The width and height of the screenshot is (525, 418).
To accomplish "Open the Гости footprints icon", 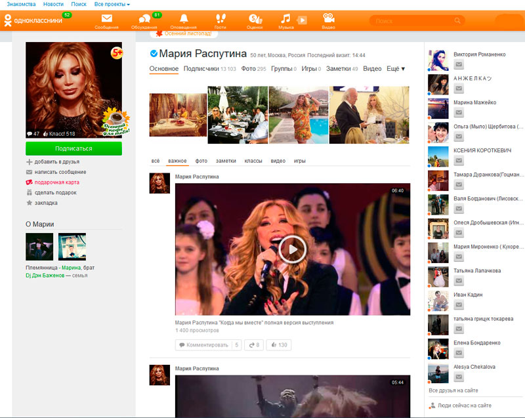I will pos(220,21).
